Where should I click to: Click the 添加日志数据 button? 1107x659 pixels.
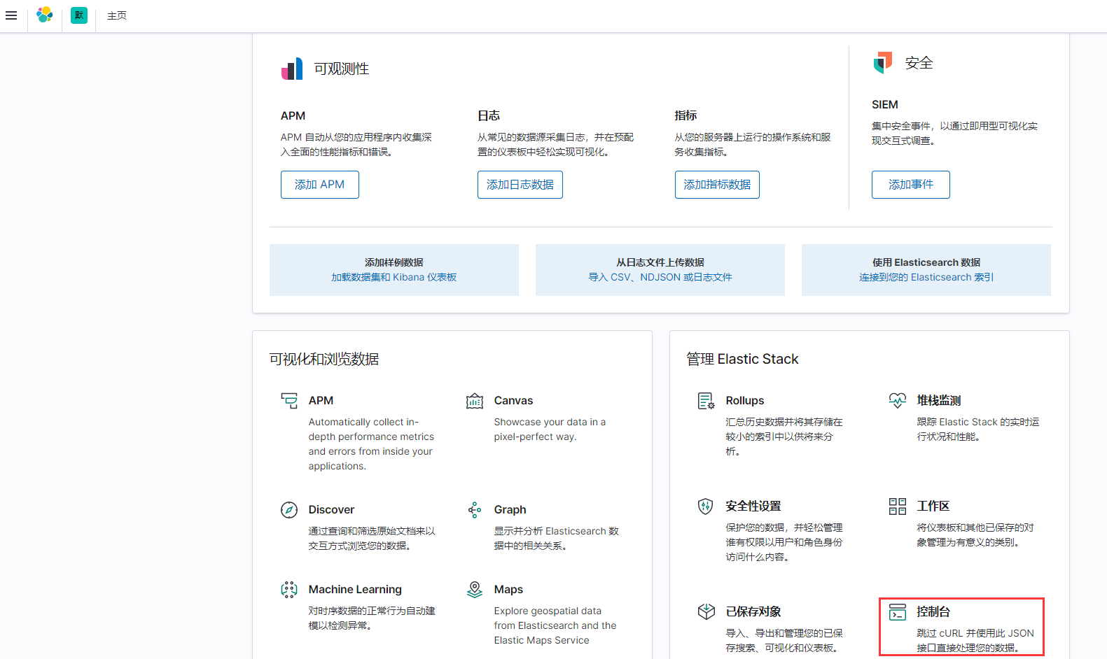coord(520,185)
